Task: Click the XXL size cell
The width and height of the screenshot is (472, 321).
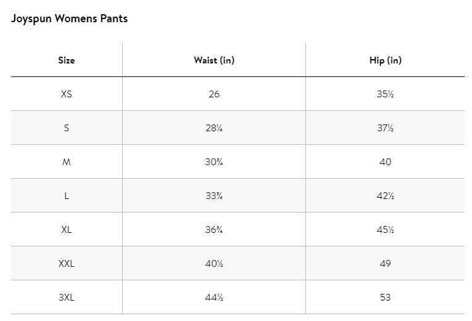Action: point(67,264)
